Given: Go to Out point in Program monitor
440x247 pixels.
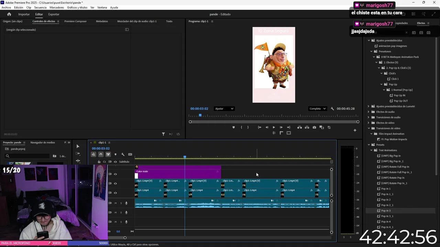Looking at the screenshot, I should coord(288,127).
